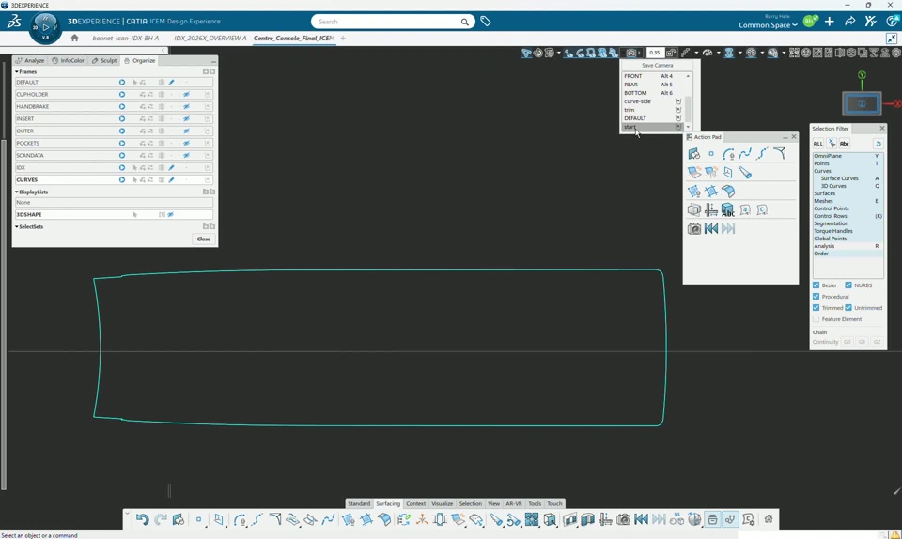The image size is (902, 539).
Task: Enable the Feature Element checkbox
Action: [x=816, y=319]
